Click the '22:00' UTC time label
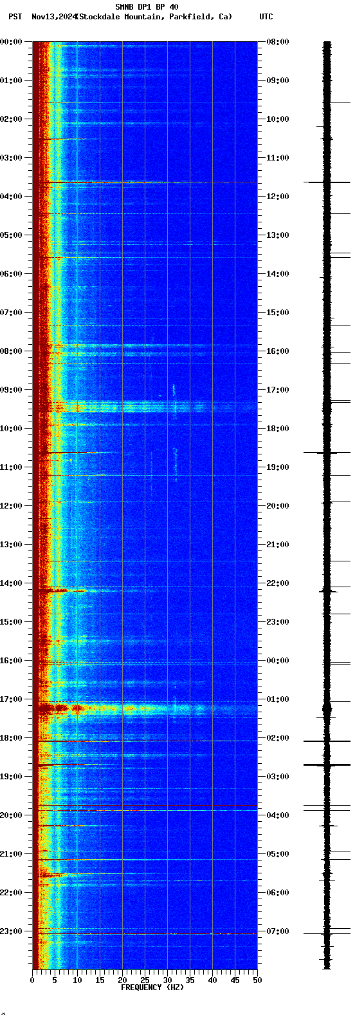This screenshot has height=1021, width=355. point(278,583)
